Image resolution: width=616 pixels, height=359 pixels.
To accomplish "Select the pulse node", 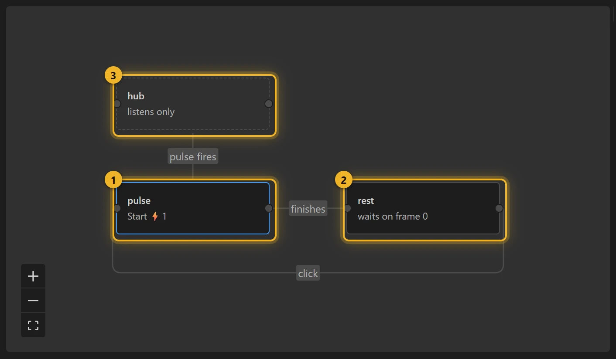I will 193,208.
